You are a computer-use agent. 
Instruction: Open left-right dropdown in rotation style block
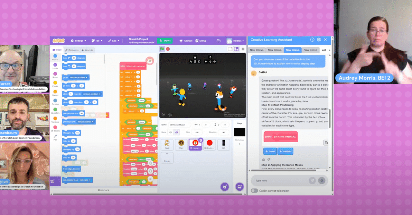click(x=86, y=180)
